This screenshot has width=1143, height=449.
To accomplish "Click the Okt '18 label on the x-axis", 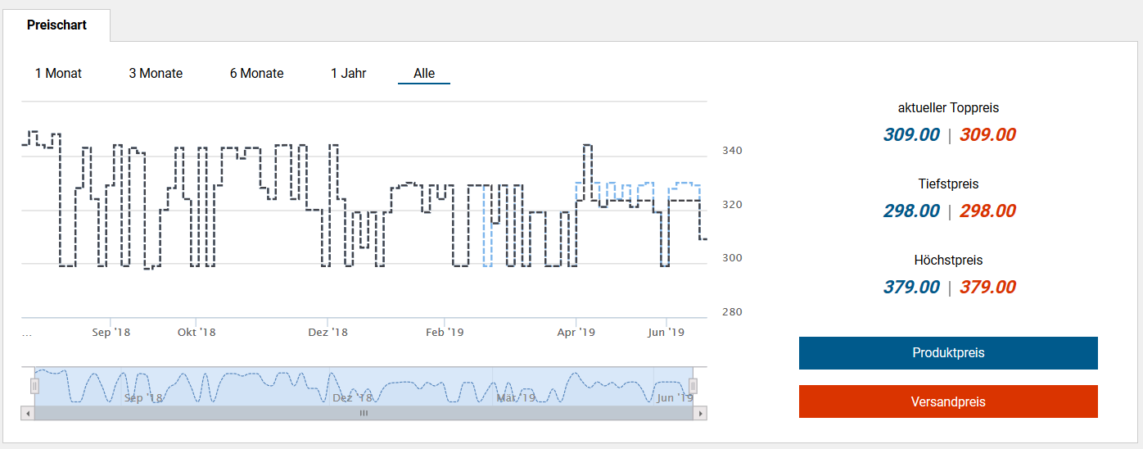I will 197,332.
